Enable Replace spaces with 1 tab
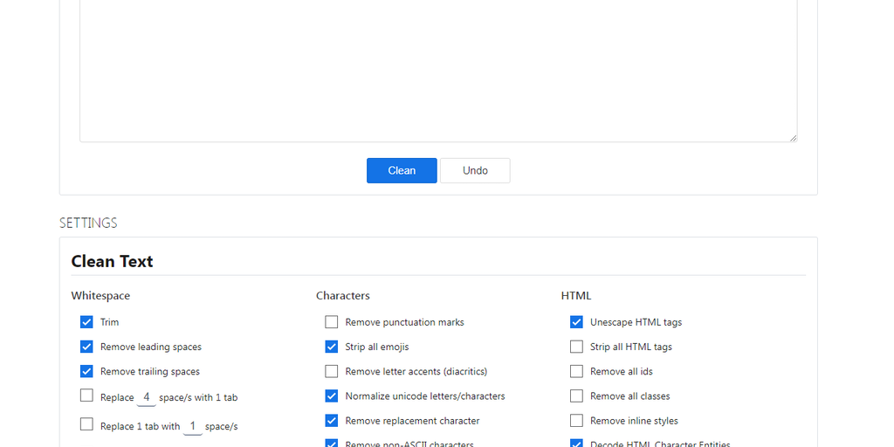Viewport: 894px width, 447px height. point(86,396)
